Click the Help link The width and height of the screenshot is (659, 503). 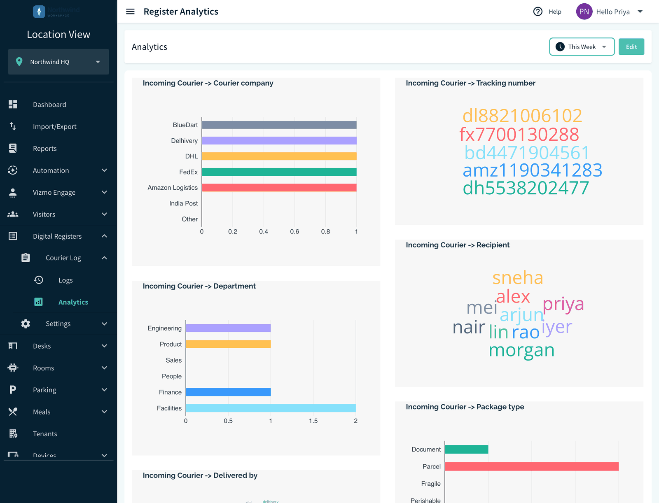point(555,12)
